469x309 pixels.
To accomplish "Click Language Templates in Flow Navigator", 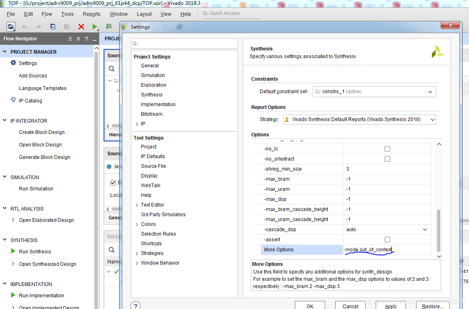I will [42, 88].
